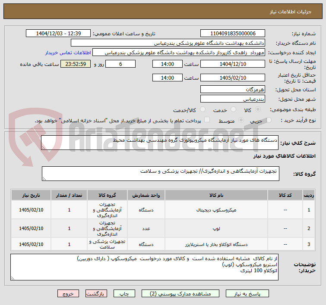326x305 pixels.
Task: Click the ردیف column header
Action: (x=309, y=195)
